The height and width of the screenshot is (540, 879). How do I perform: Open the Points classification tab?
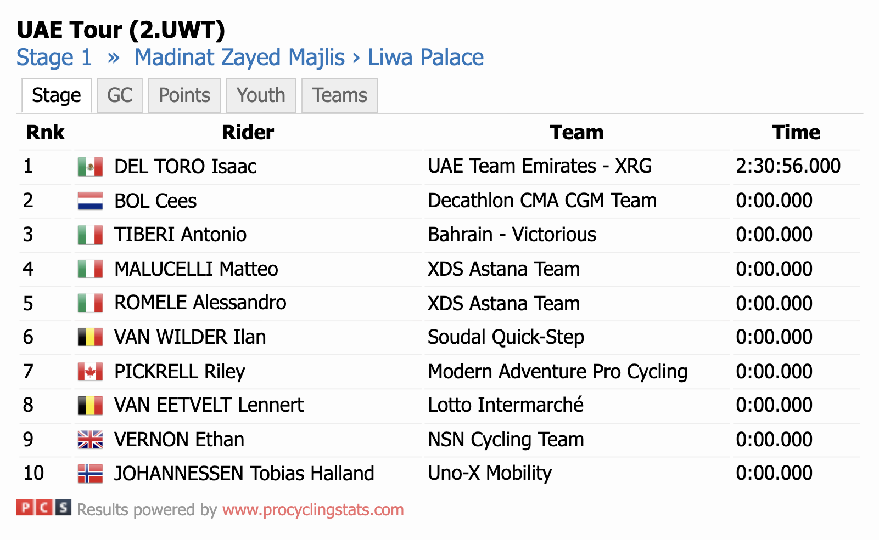[184, 95]
